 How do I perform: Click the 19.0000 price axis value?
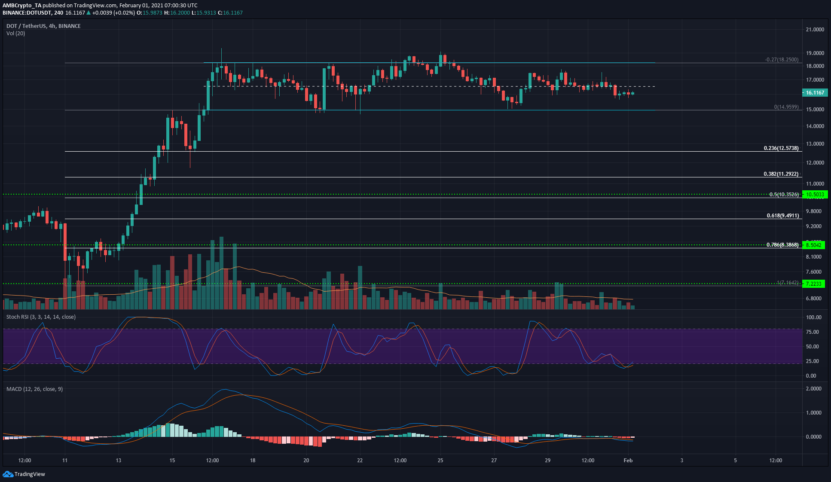tap(815, 53)
